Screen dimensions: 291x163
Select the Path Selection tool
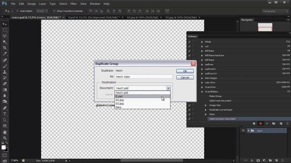tap(5, 120)
